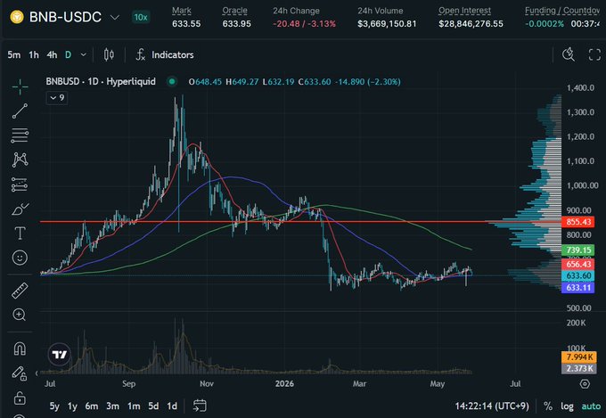Enter fullscreen chart mode
Image resolution: width=606 pixels, height=418 pixels.
pos(594,54)
